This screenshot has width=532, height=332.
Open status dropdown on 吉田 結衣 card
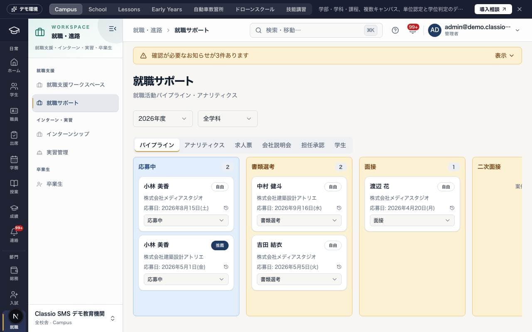tap(299, 279)
